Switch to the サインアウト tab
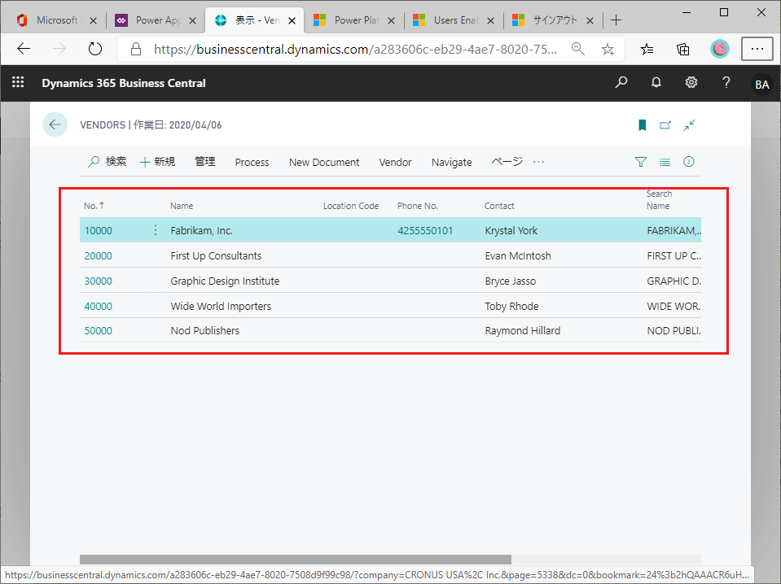Image resolution: width=781 pixels, height=584 pixels. tap(552, 20)
